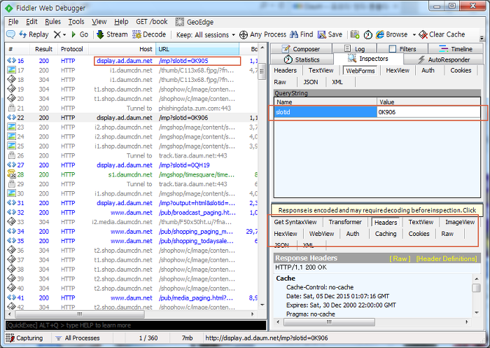
Task: Select response Caching inspector tab
Action: pyautogui.click(x=386, y=234)
